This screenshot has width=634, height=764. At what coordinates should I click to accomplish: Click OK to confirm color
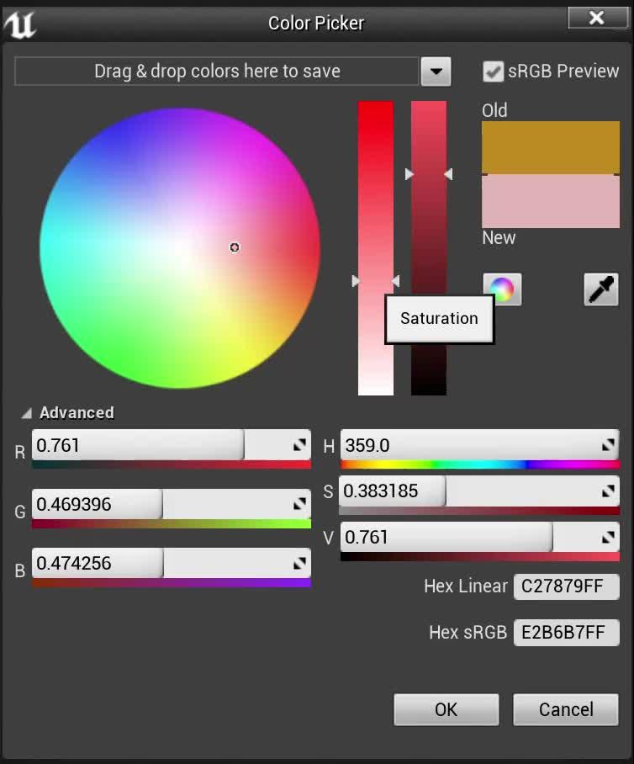tap(446, 709)
